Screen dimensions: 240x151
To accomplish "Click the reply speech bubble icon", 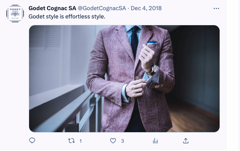I will coord(32,141).
